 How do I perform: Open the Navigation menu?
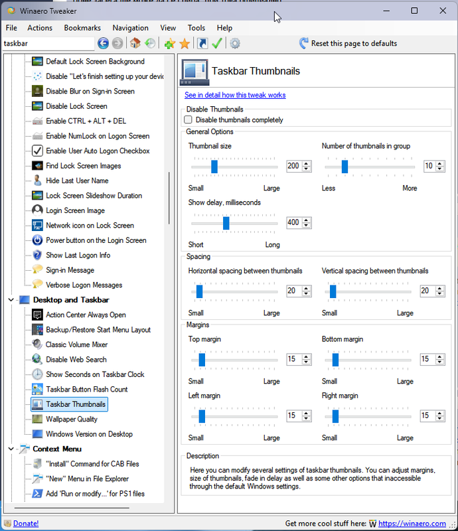point(130,28)
